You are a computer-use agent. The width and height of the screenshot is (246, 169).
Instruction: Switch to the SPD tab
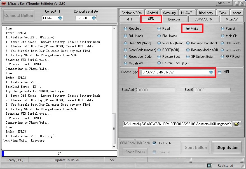[151, 19]
